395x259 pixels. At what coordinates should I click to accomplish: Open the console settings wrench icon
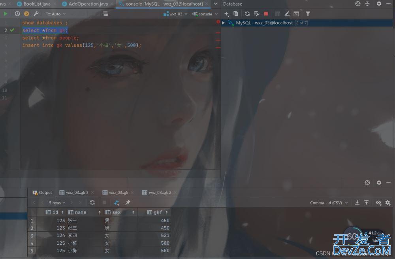(36, 14)
